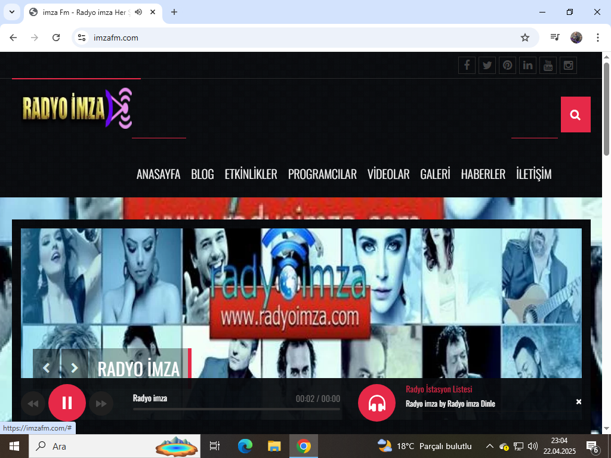Viewport: 611px width, 458px height.
Task: Close the station list panel
Action: point(579,401)
